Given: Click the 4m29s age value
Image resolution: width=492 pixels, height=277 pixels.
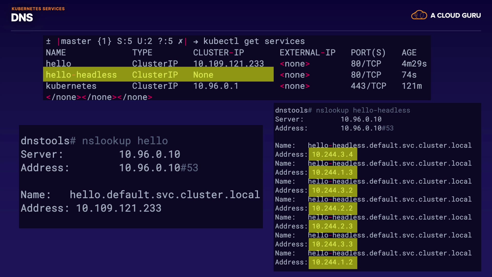Looking at the screenshot, I should click(x=414, y=64).
